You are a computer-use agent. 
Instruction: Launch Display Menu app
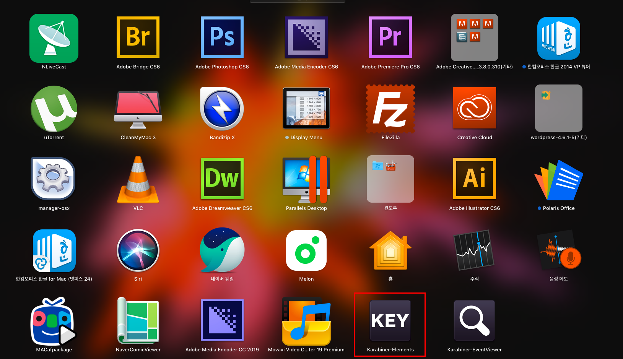tap(306, 108)
